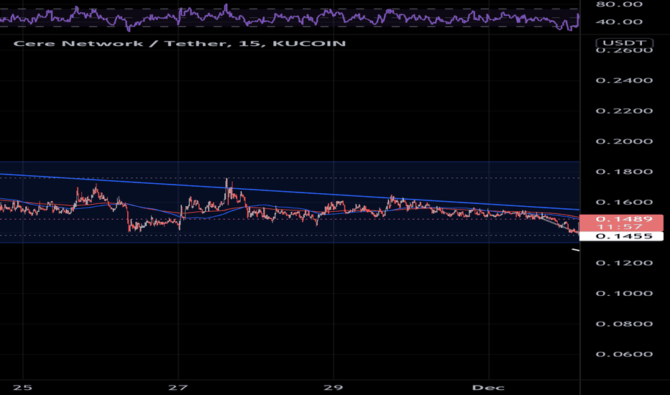Select the blue descending trendline
The height and width of the screenshot is (395, 670).
(x=290, y=191)
